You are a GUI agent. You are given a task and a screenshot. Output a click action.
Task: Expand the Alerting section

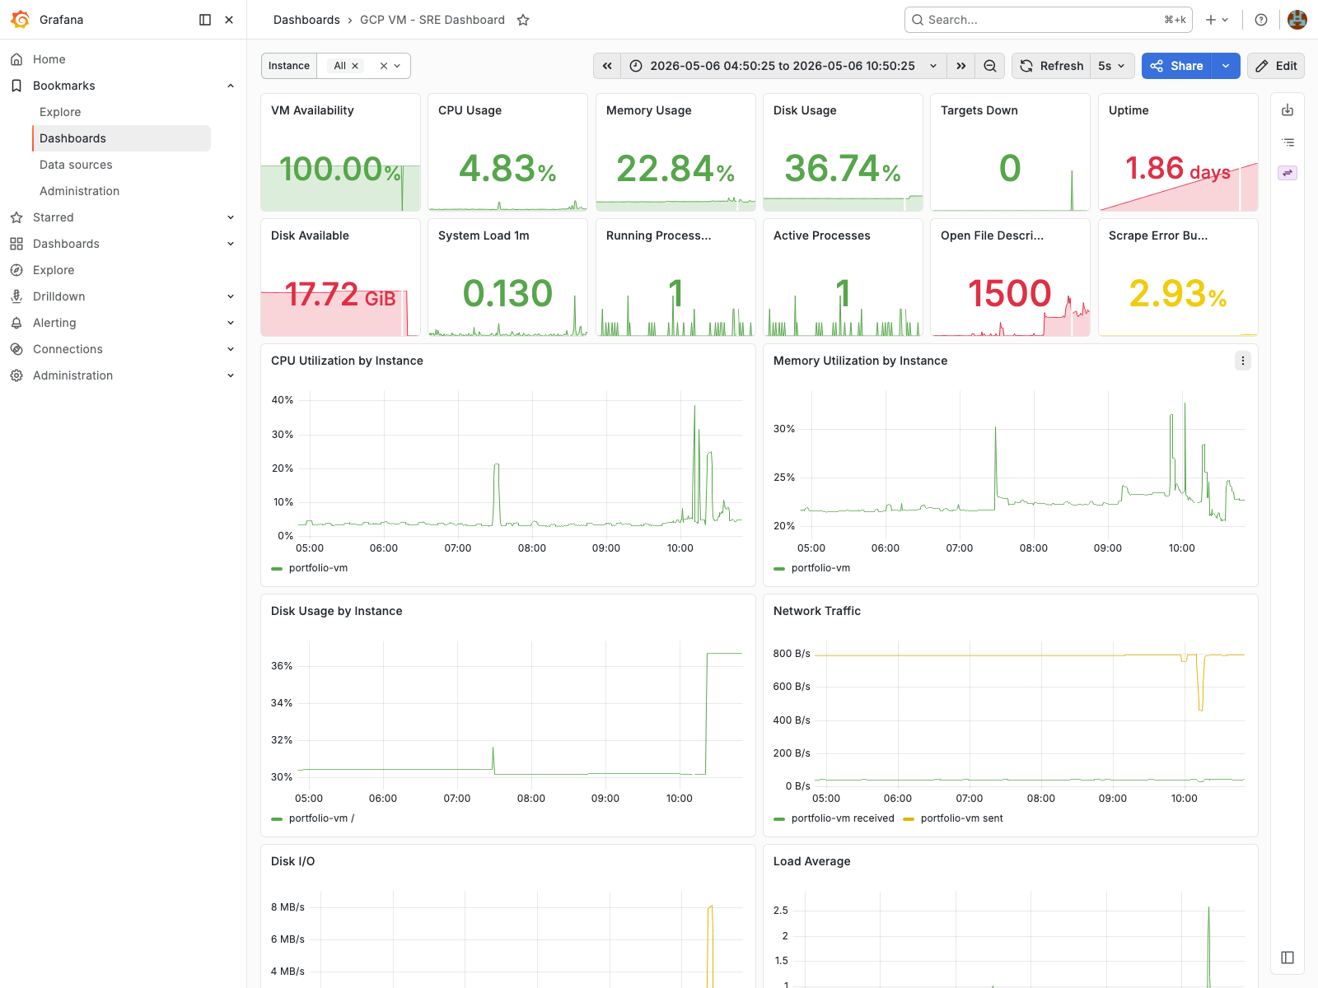click(x=231, y=323)
